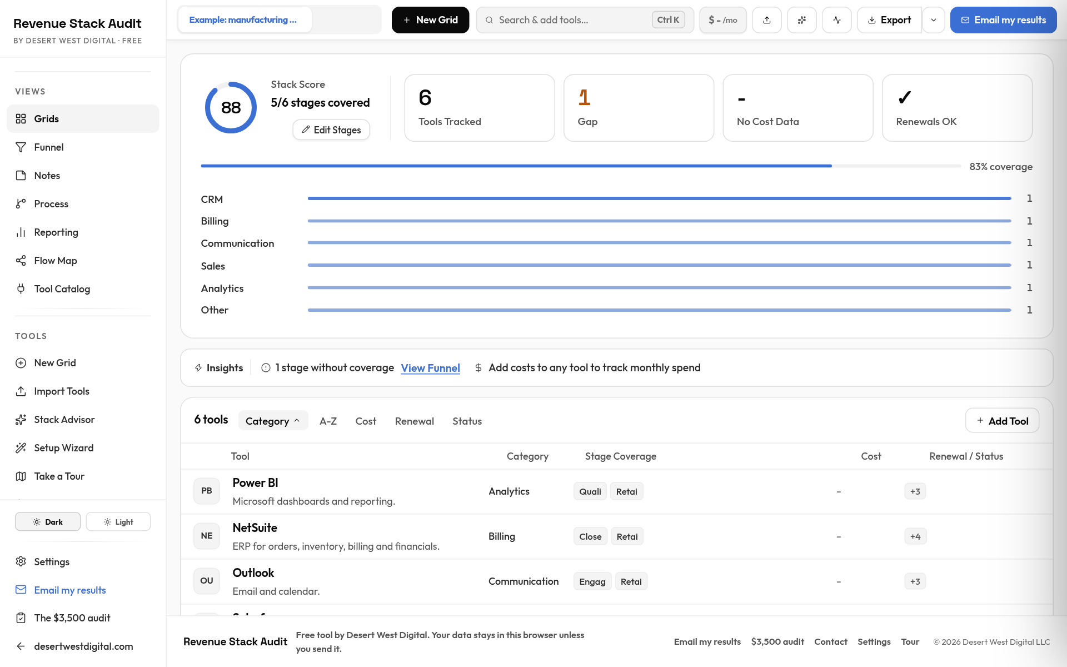The width and height of the screenshot is (1067, 667).
Task: Toggle Category sort direction
Action: click(x=273, y=421)
